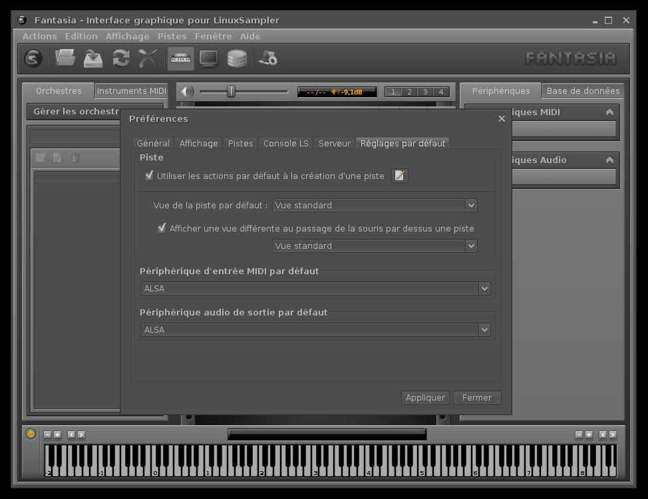The image size is (648, 499).
Task: Toggle the MIDI keyboard toolbar button
Action: point(180,59)
